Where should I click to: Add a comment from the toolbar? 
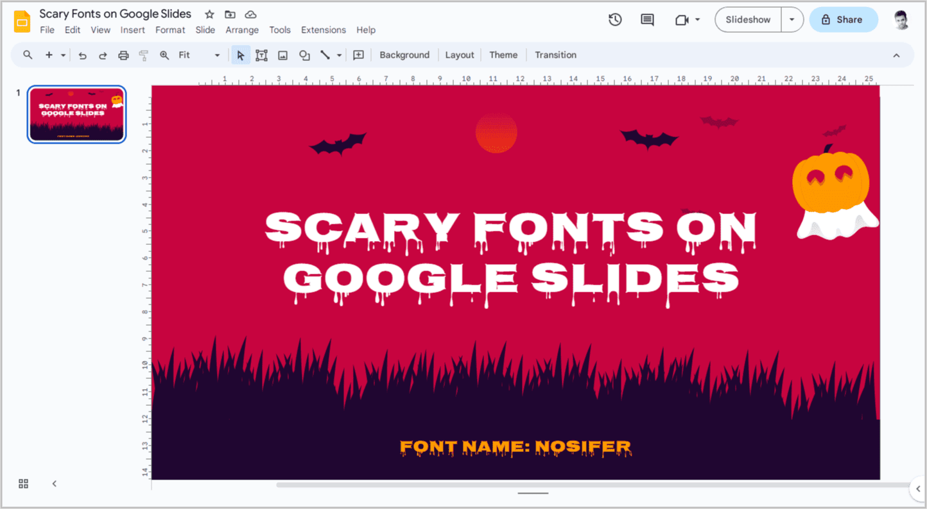358,55
